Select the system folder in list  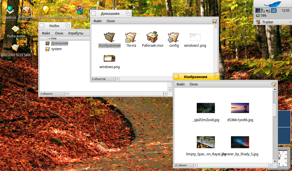click(56, 49)
